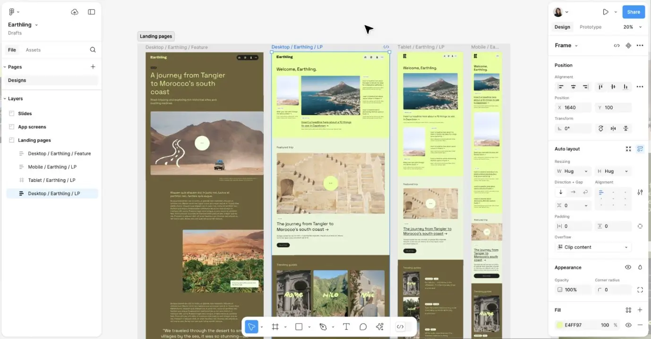
Task: Open blend mode droplet icon in Appearance
Action: [640, 267]
